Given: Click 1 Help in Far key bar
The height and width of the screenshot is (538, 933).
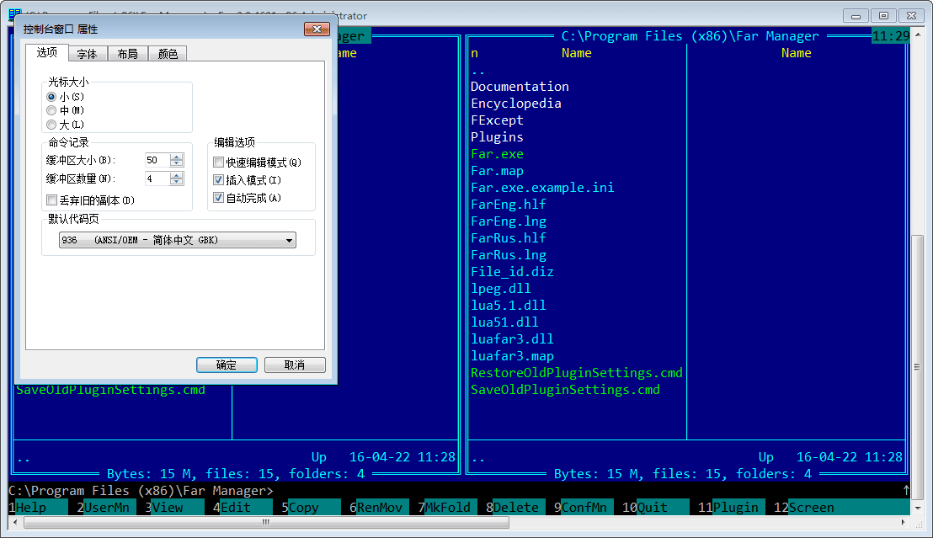Looking at the screenshot, I should (x=38, y=508).
